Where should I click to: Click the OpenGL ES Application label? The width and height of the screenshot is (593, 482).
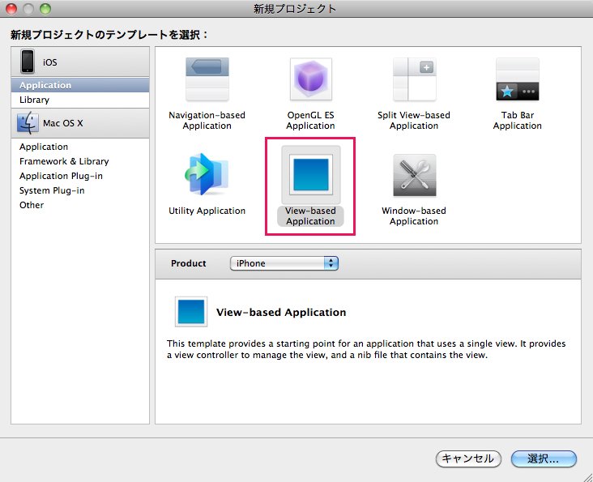tap(310, 120)
